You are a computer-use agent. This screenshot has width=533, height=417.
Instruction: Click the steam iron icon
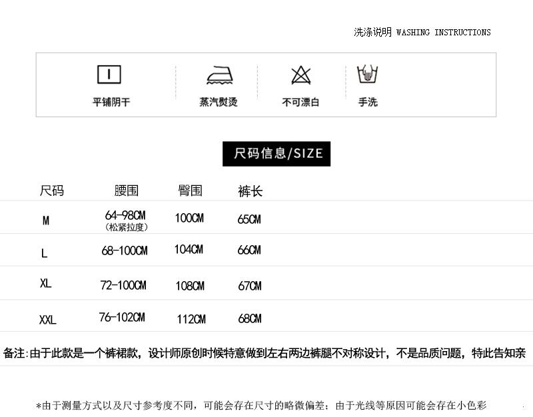(220, 75)
